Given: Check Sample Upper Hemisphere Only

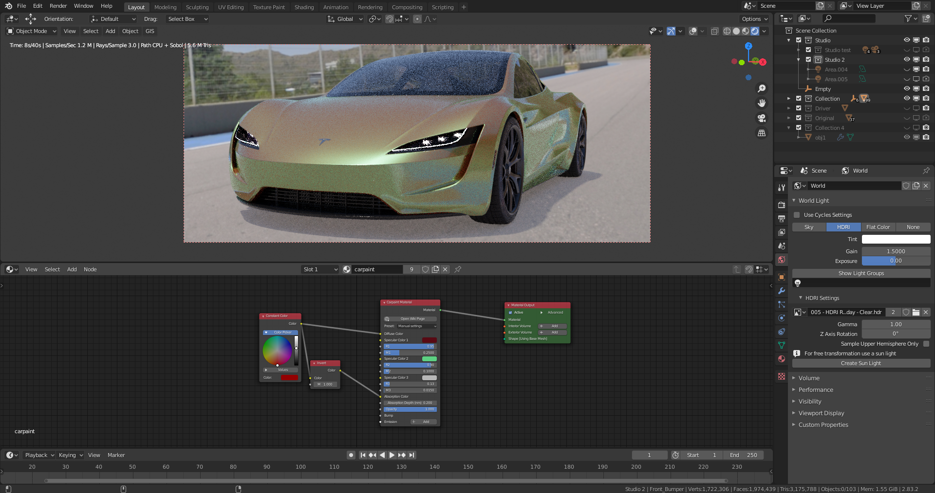Looking at the screenshot, I should pyautogui.click(x=926, y=344).
